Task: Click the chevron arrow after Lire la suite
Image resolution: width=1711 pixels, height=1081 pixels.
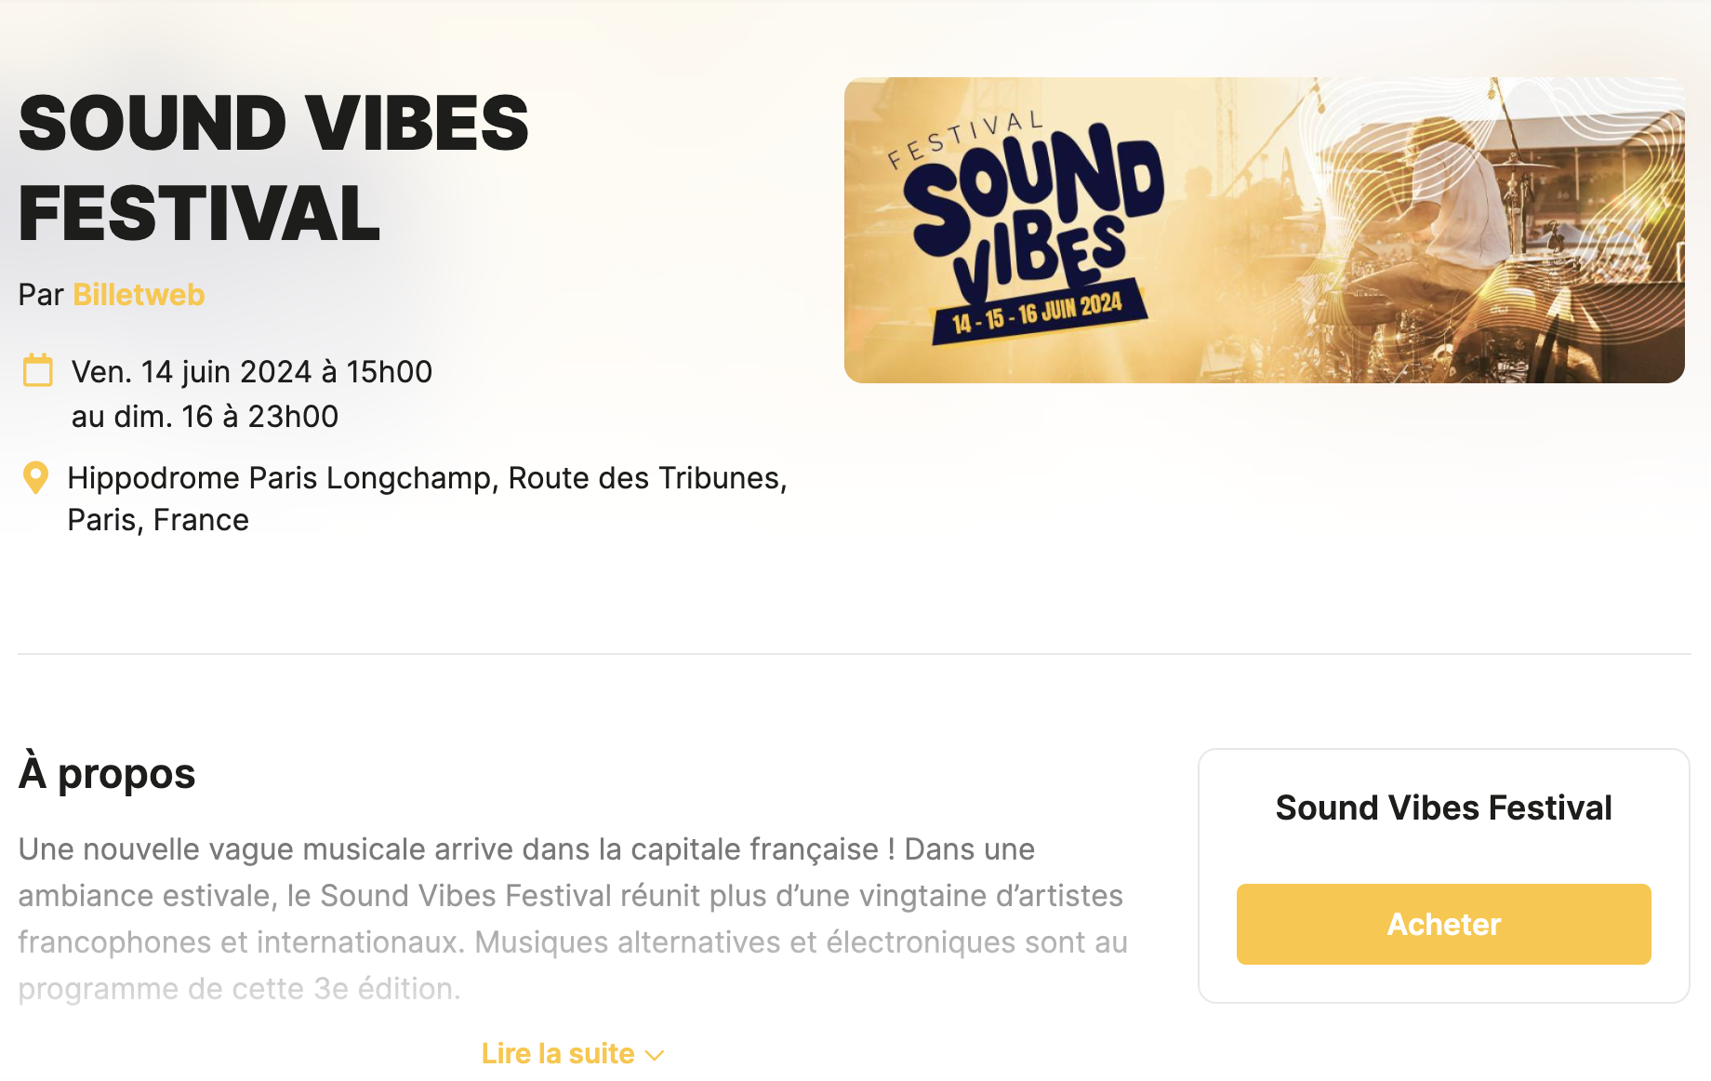Action: tap(656, 1055)
